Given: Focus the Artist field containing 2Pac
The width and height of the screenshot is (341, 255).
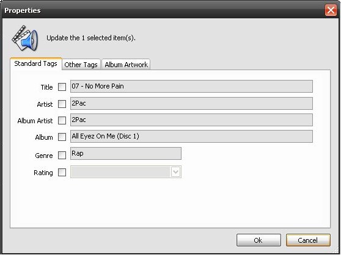Looking at the screenshot, I should (191, 104).
